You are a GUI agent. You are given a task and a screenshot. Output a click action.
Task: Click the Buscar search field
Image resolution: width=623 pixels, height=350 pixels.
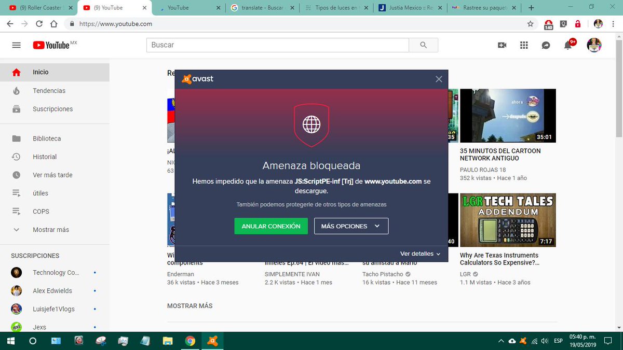pyautogui.click(x=278, y=45)
